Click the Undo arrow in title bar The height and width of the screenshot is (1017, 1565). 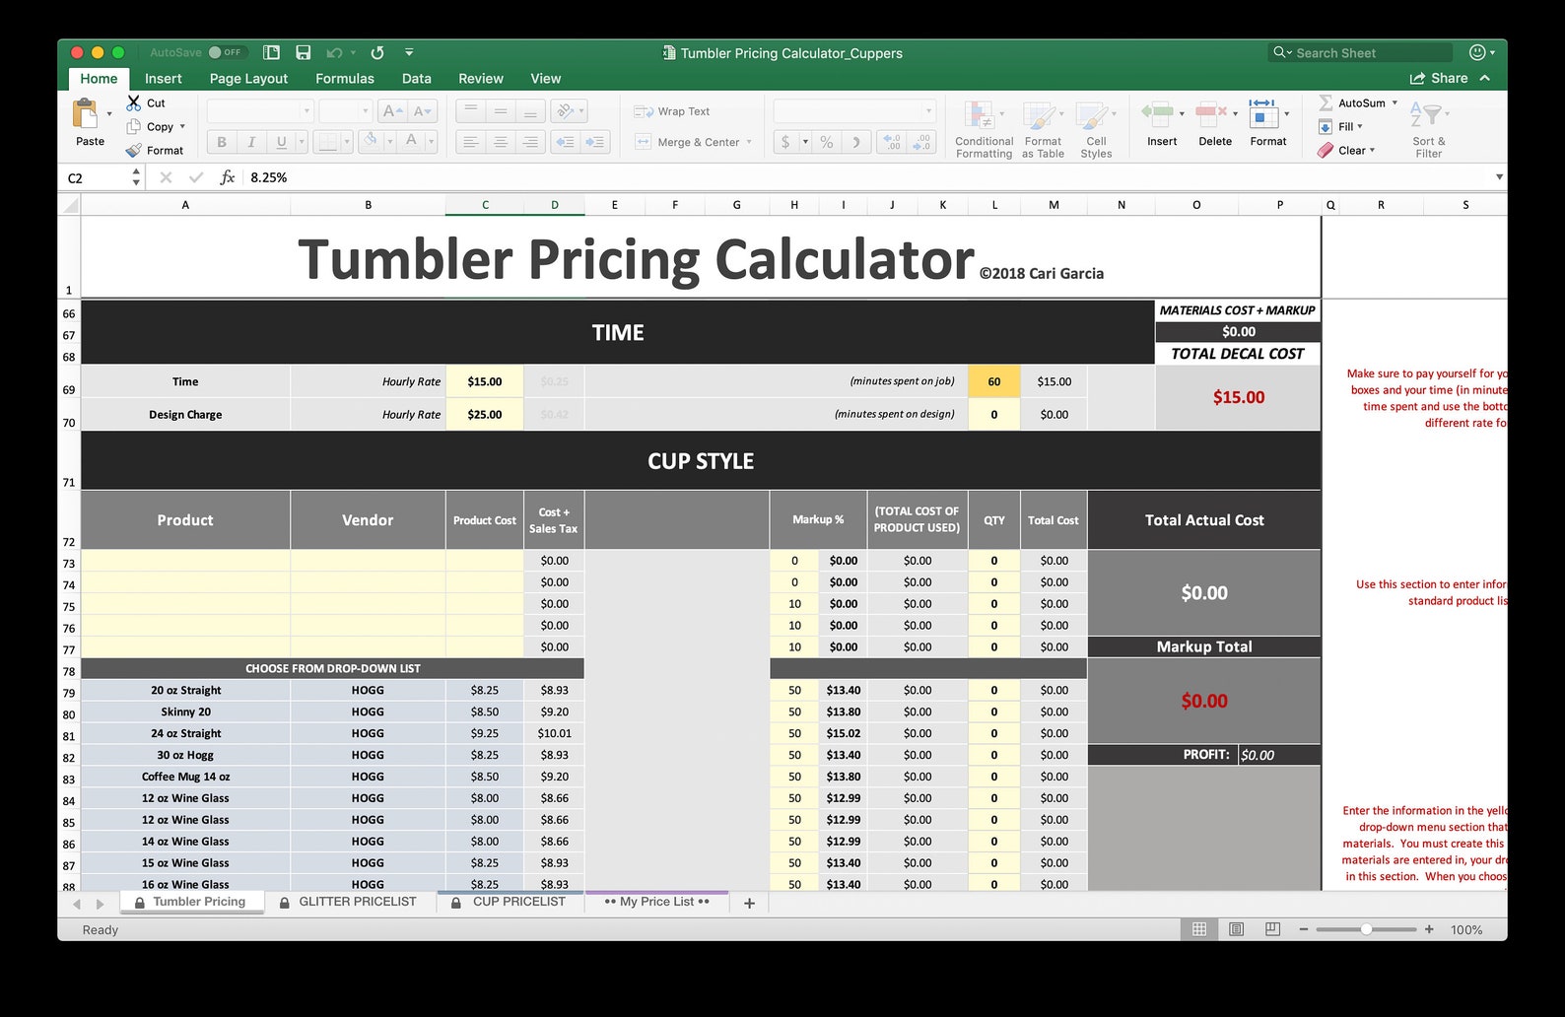334,52
